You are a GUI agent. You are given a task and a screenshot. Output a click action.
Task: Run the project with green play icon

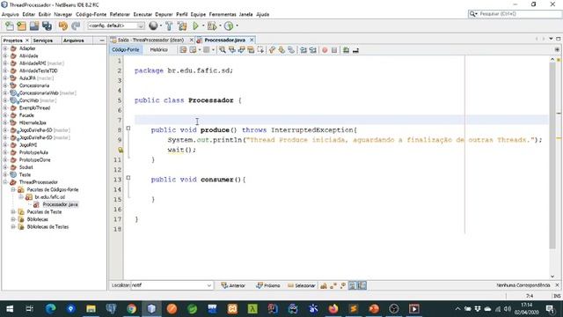[195, 26]
